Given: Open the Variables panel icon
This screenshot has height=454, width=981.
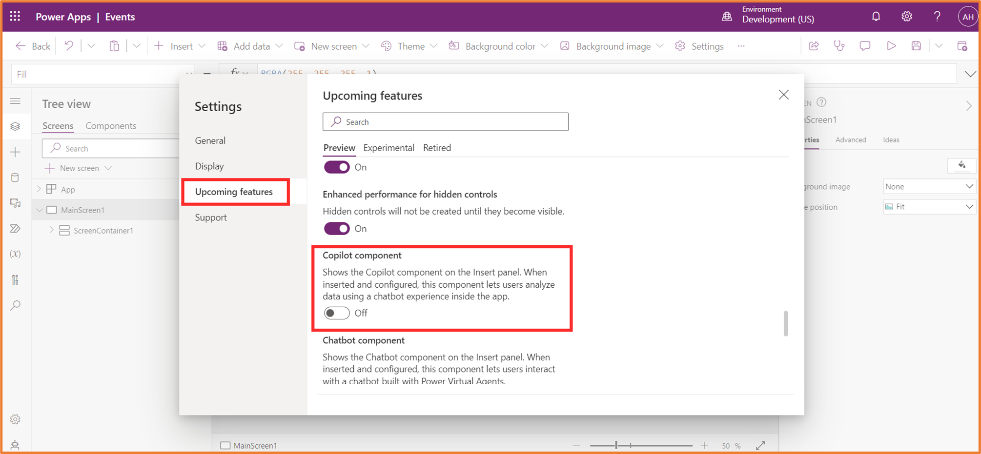Looking at the screenshot, I should pyautogui.click(x=16, y=253).
